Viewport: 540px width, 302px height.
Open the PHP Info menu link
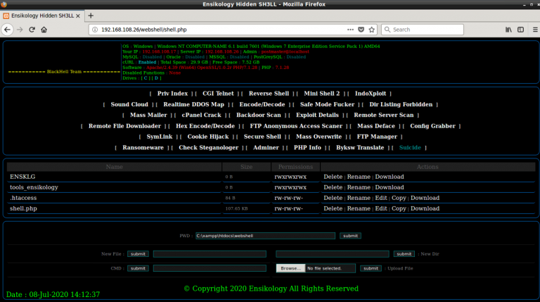coord(307,147)
